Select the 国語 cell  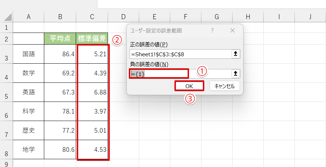coord(29,54)
